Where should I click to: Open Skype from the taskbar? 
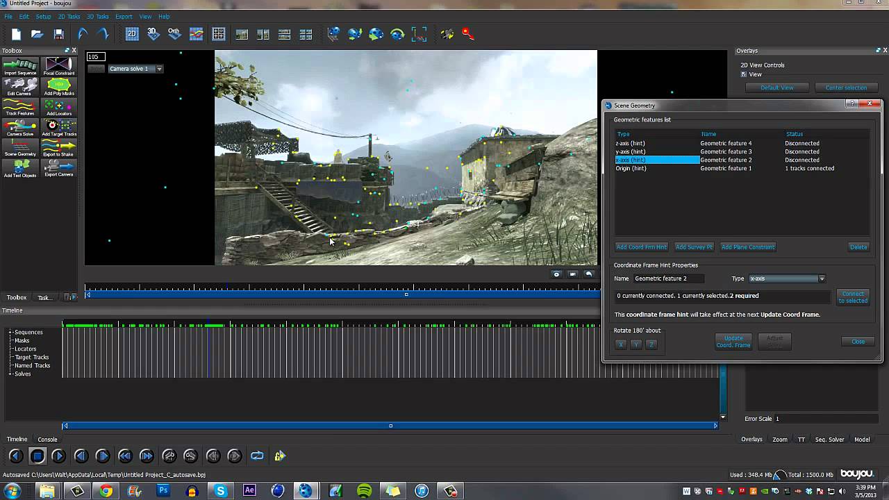coord(221,491)
